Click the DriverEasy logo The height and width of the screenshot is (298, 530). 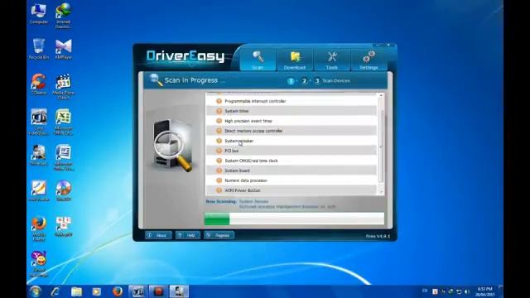coord(185,56)
